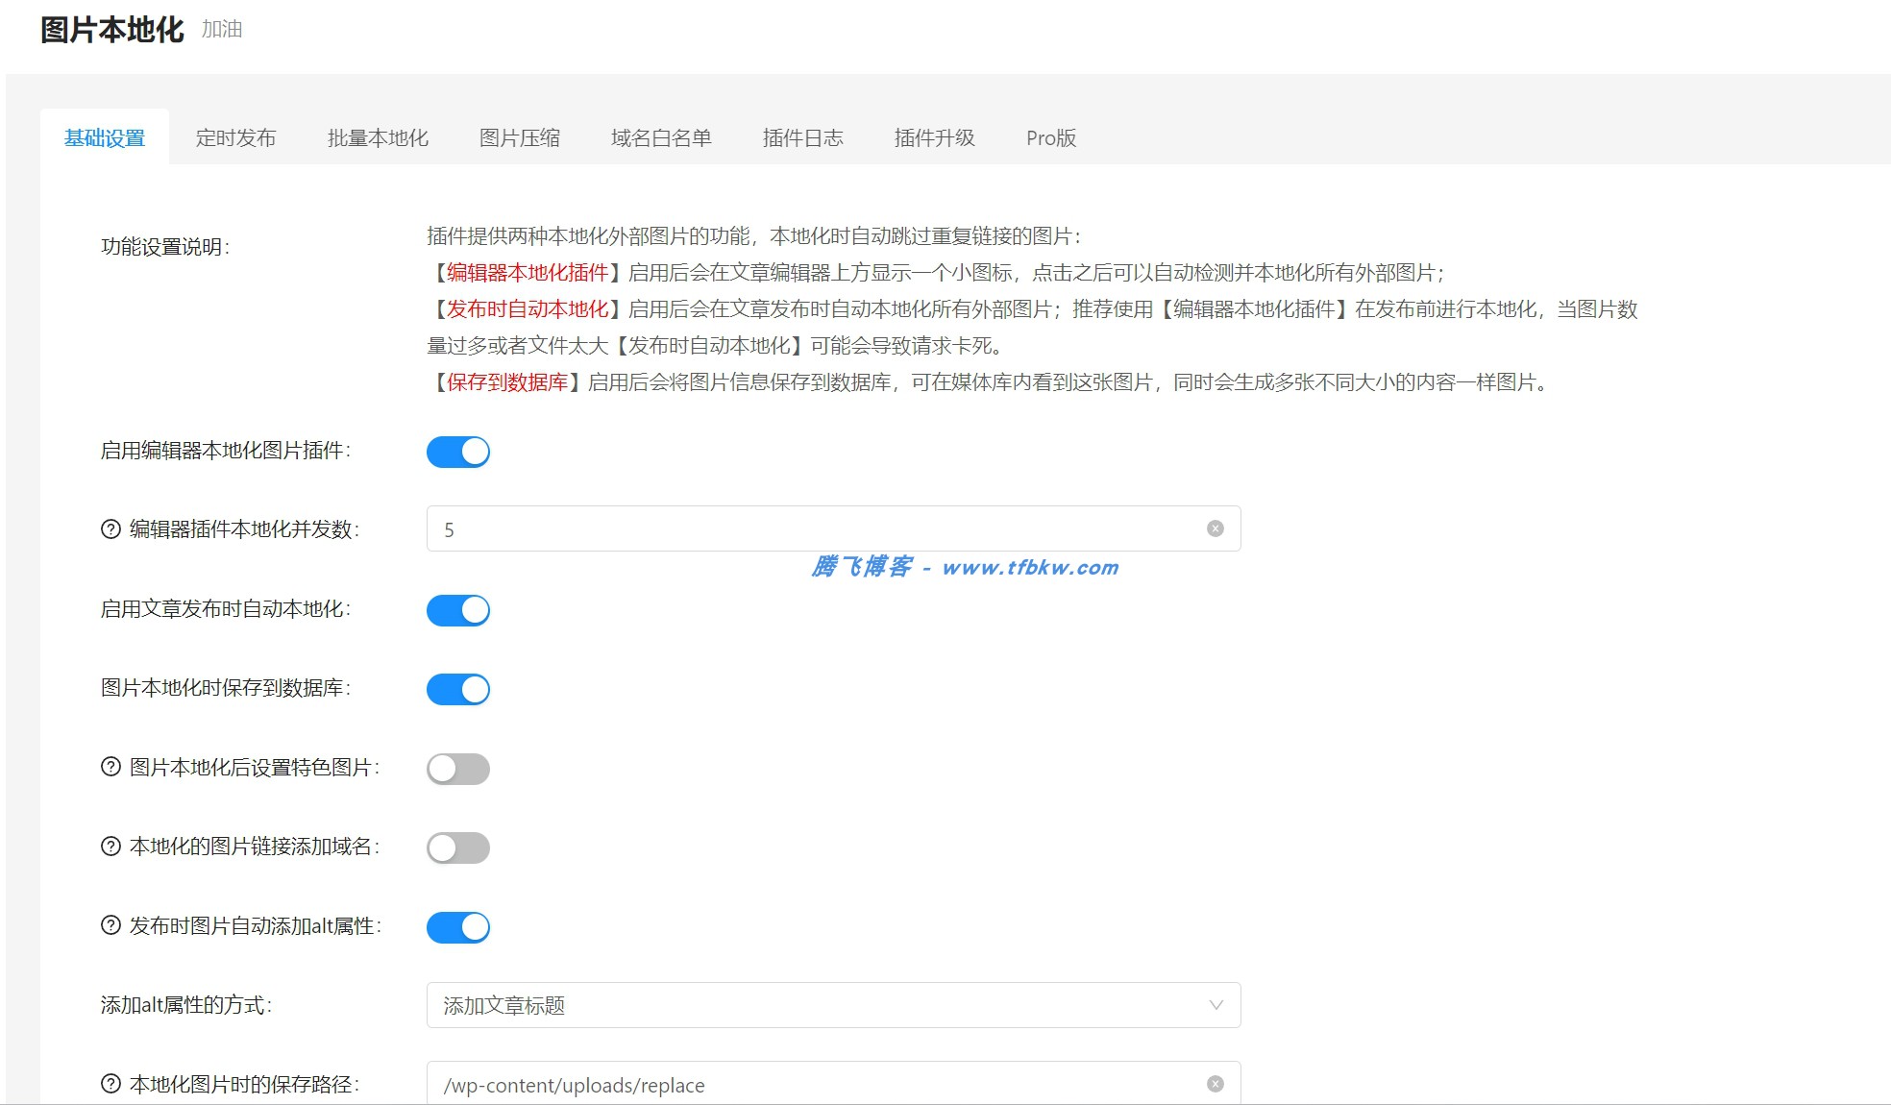Image resolution: width=1891 pixels, height=1105 pixels.
Task: Clear the 并发数 input with its clear icon
Action: (x=1215, y=527)
